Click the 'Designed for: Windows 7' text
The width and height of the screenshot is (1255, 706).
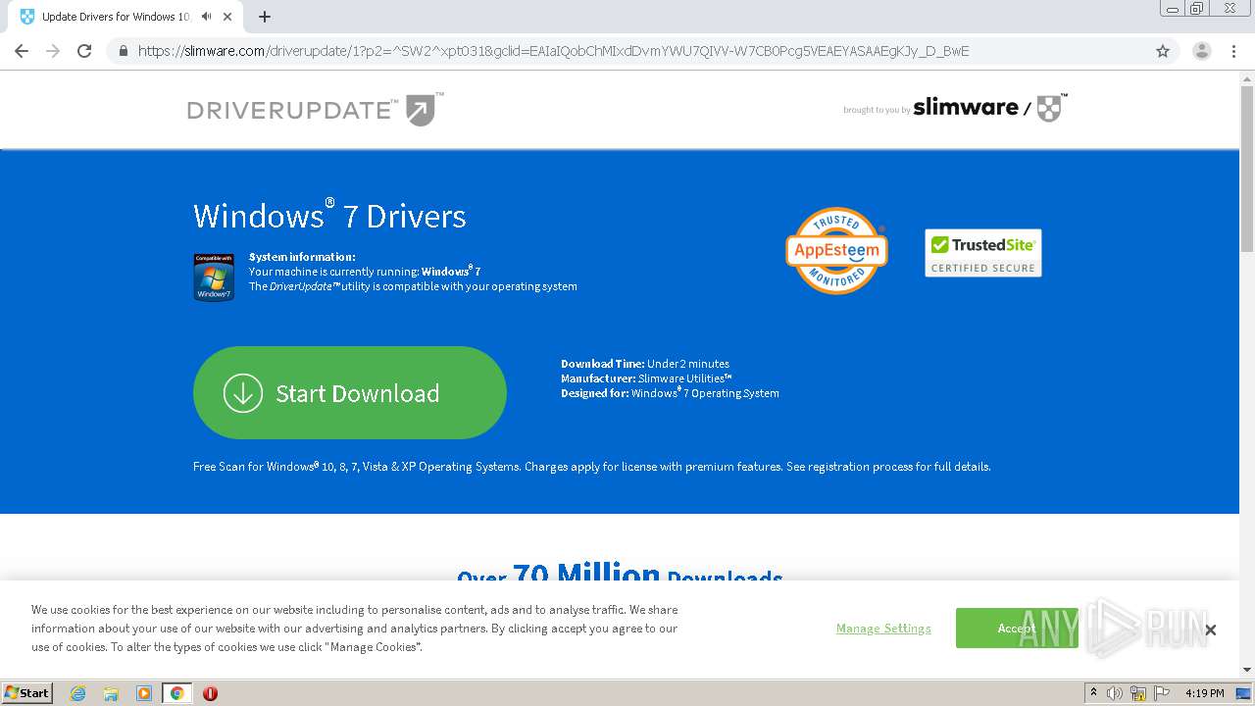pyautogui.click(x=670, y=393)
